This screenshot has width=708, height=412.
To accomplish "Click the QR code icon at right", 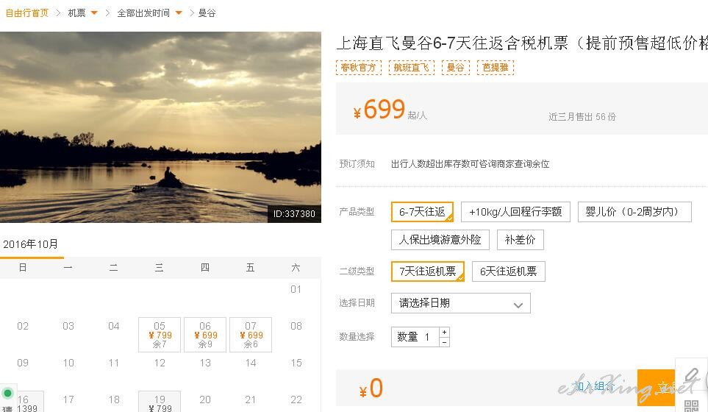I will pyautogui.click(x=691, y=405).
